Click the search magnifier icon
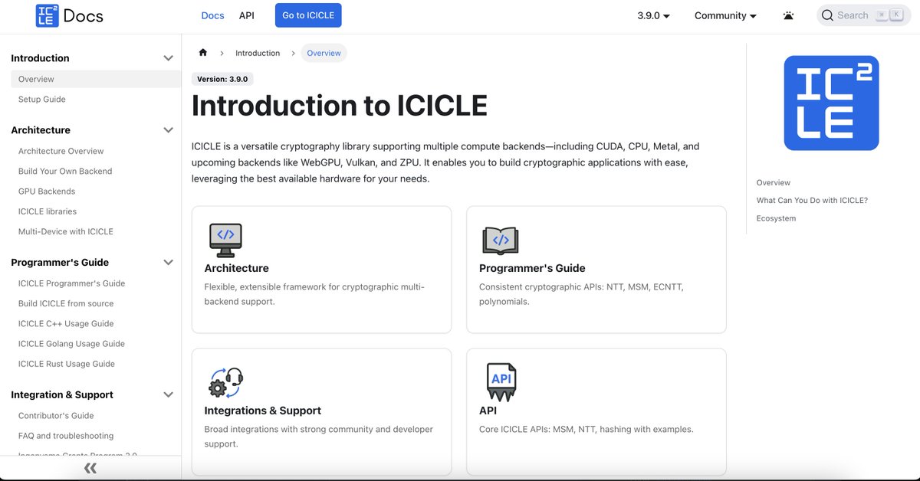 click(x=827, y=15)
